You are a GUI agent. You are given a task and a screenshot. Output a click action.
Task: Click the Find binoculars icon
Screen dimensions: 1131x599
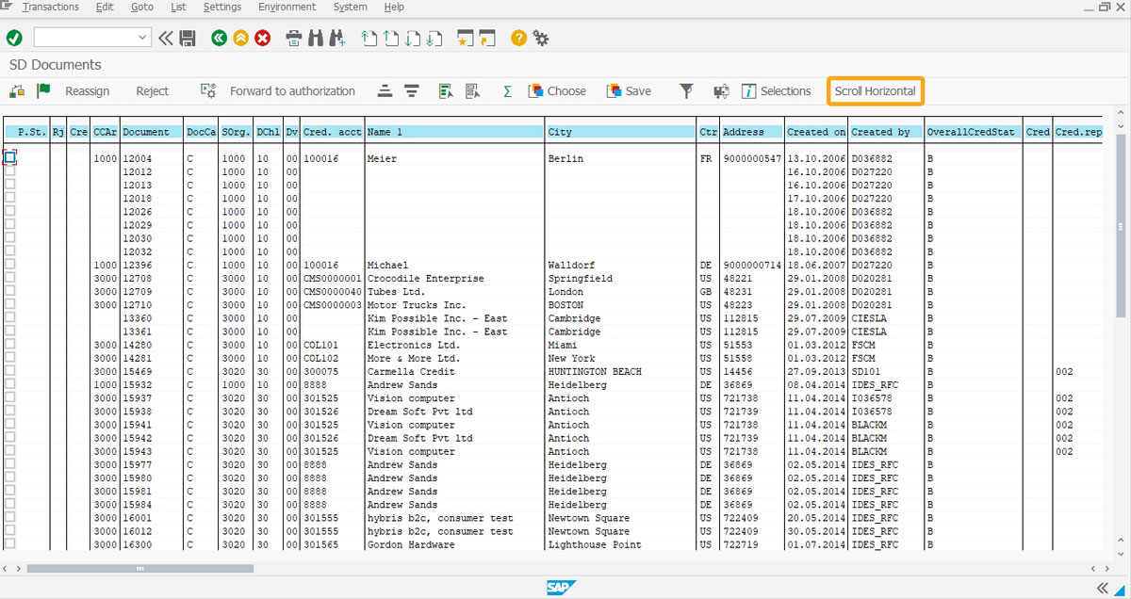[x=316, y=38]
